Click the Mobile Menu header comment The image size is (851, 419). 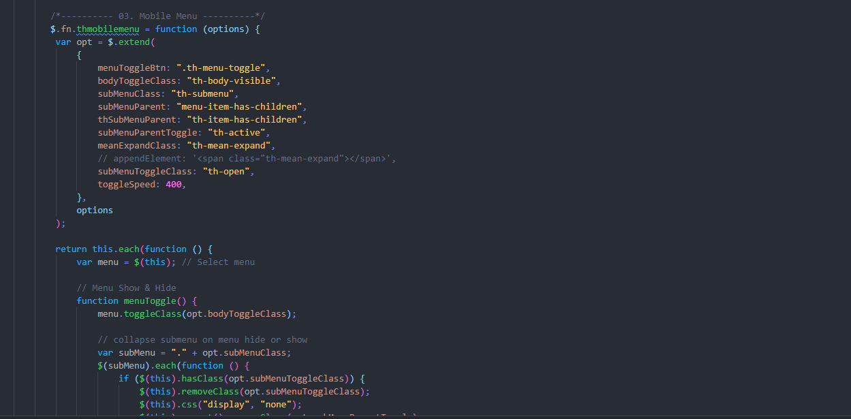pos(157,16)
